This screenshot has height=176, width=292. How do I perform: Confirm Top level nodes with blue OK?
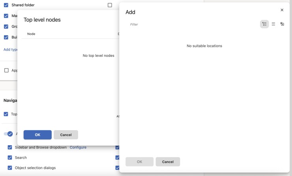pyautogui.click(x=37, y=135)
